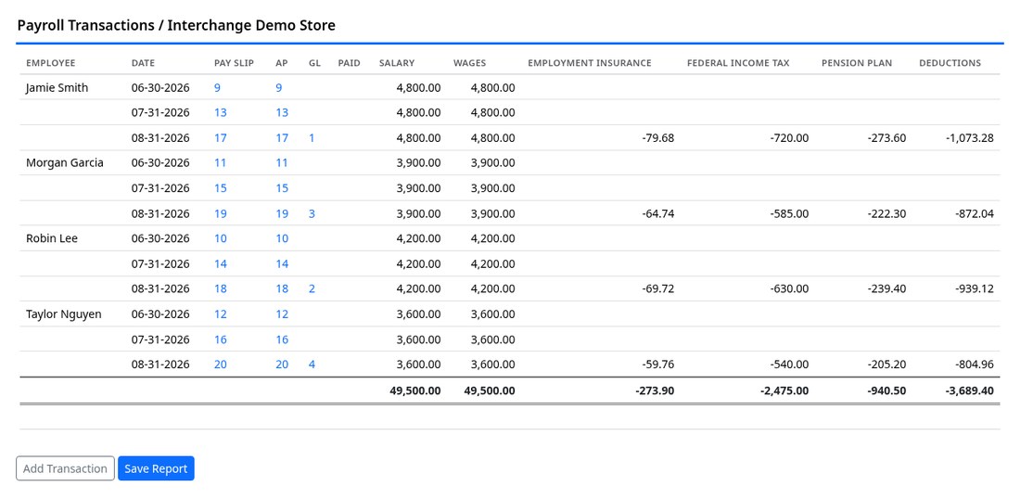Image resolution: width=1020 pixels, height=499 pixels.
Task: Open pay slip 13 link
Action: click(221, 112)
